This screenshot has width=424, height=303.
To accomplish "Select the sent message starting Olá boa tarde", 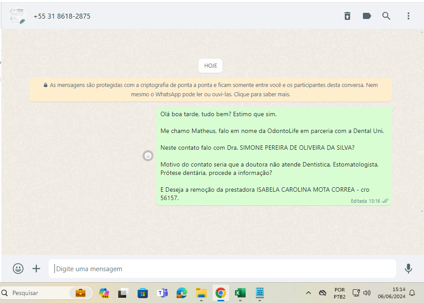I will click(x=274, y=156).
